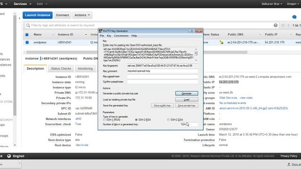Open the Help menu in PuTTYgen
Image resolution: width=301 pixels, height=169 pixels.
tap(134, 36)
